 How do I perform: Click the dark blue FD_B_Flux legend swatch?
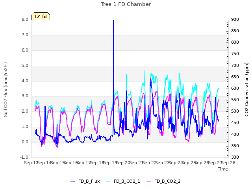(x=72, y=182)
